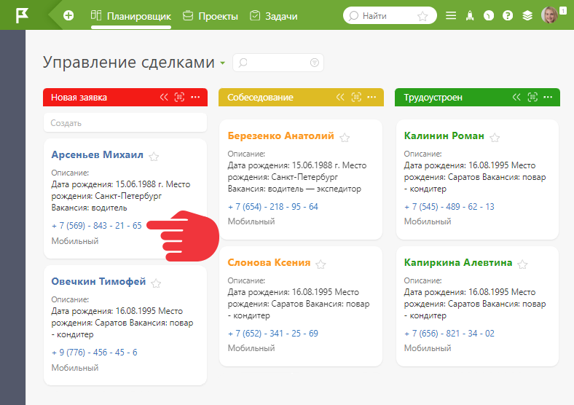This screenshot has width=574, height=405.
Task: Open the user profile avatar
Action: [549, 15]
